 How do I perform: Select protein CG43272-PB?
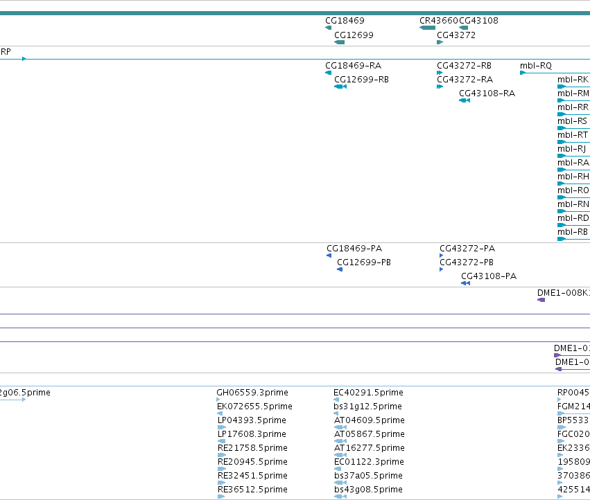467,262
